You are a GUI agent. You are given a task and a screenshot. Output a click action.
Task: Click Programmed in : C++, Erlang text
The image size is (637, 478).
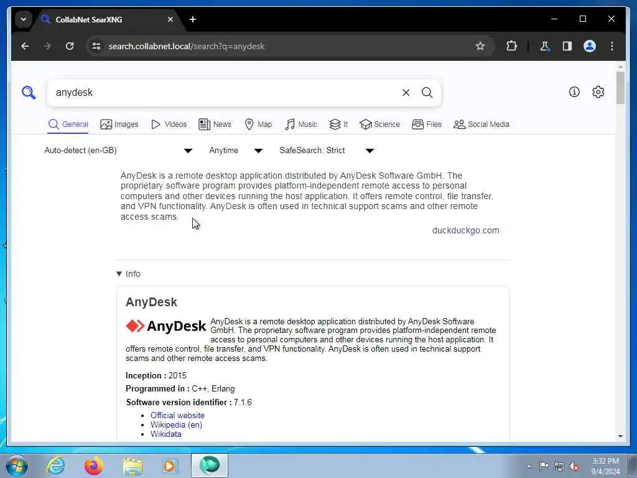pyautogui.click(x=180, y=389)
